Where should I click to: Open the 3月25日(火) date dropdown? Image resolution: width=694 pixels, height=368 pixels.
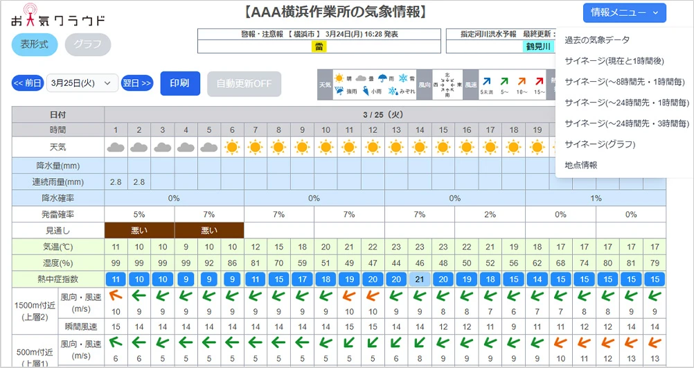pos(82,83)
